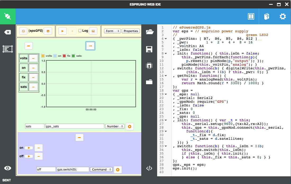Viewport: 291px width, 184px height.
Task: Click the data point name field 'sats'
Action: click(x=35, y=126)
